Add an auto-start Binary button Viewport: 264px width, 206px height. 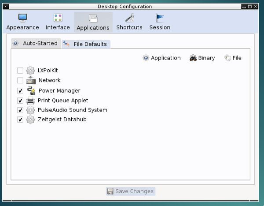202,58
